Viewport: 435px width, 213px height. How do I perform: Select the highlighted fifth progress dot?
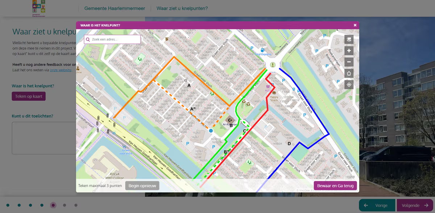53,205
